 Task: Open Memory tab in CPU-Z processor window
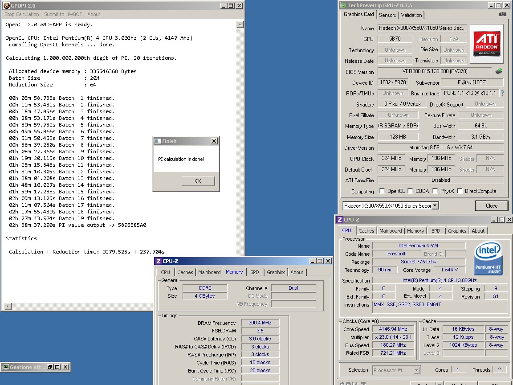415,231
